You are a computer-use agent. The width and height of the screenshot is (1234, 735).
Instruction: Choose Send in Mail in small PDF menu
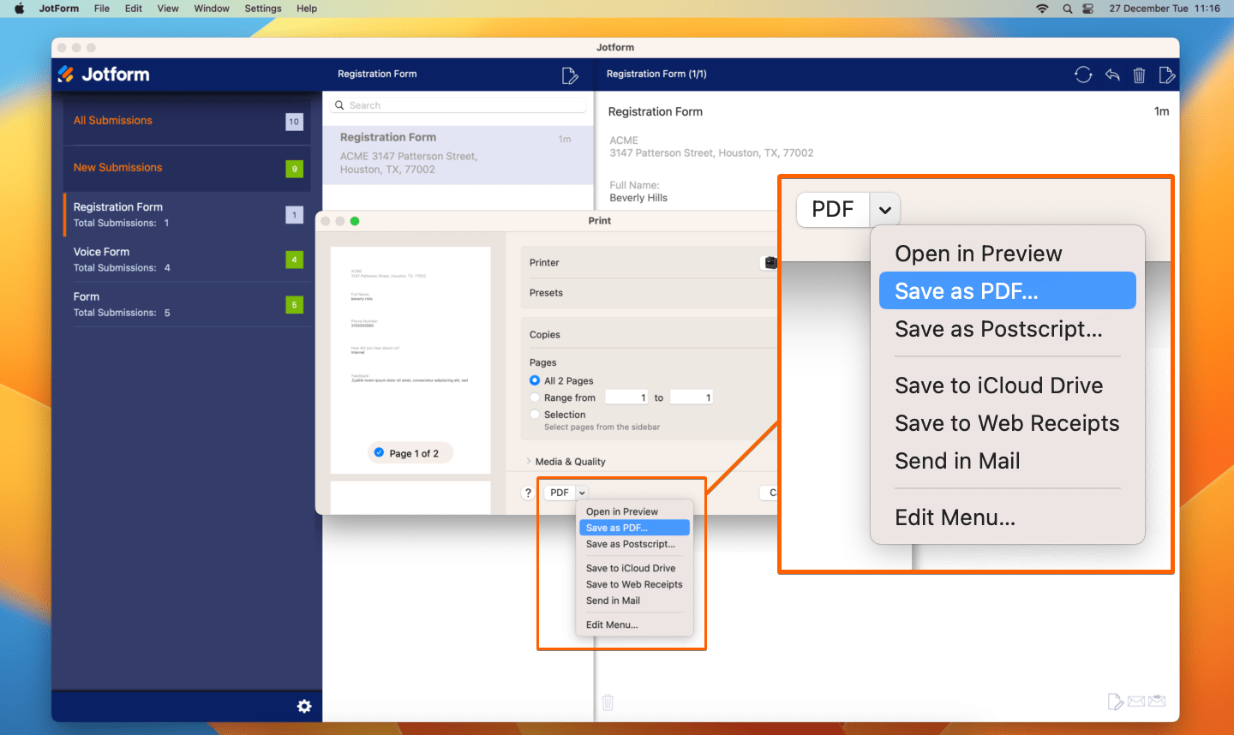[x=634, y=601]
